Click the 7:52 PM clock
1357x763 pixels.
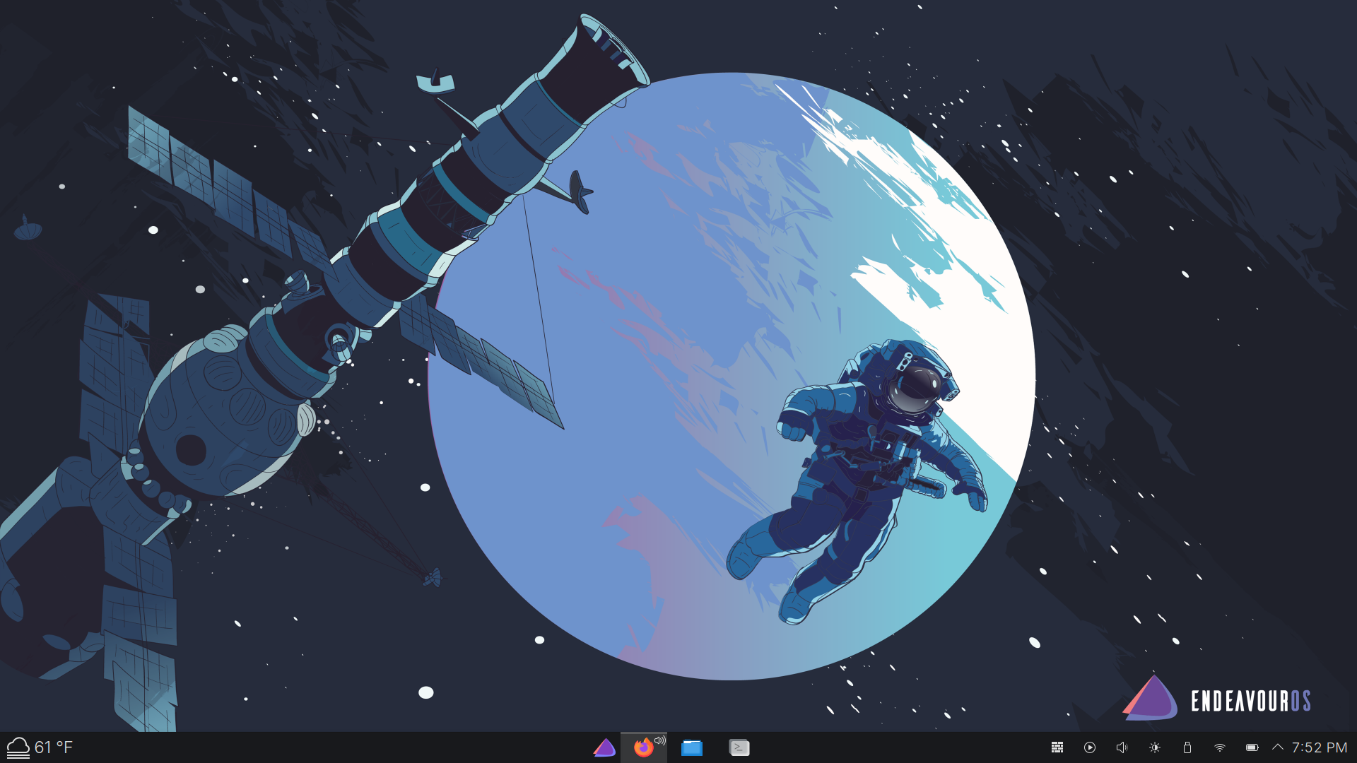[x=1319, y=747]
